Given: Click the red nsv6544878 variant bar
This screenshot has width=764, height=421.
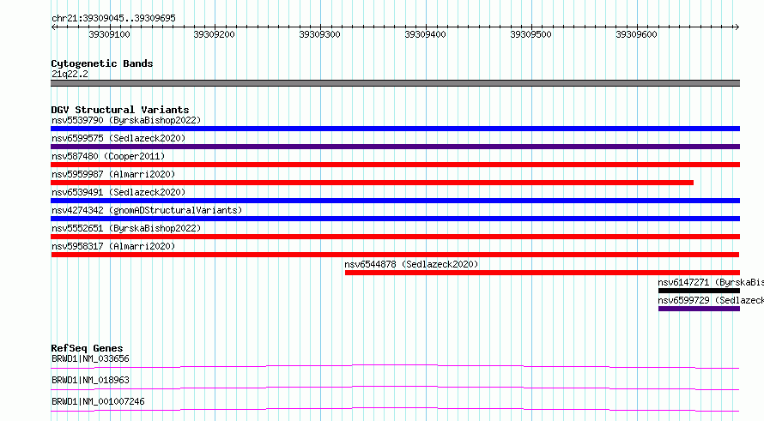Looking at the screenshot, I should coord(543,273).
